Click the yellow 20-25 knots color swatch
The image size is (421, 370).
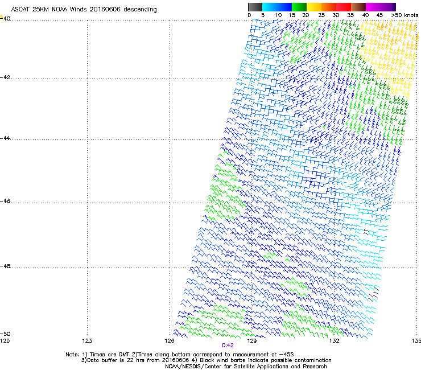coord(314,7)
